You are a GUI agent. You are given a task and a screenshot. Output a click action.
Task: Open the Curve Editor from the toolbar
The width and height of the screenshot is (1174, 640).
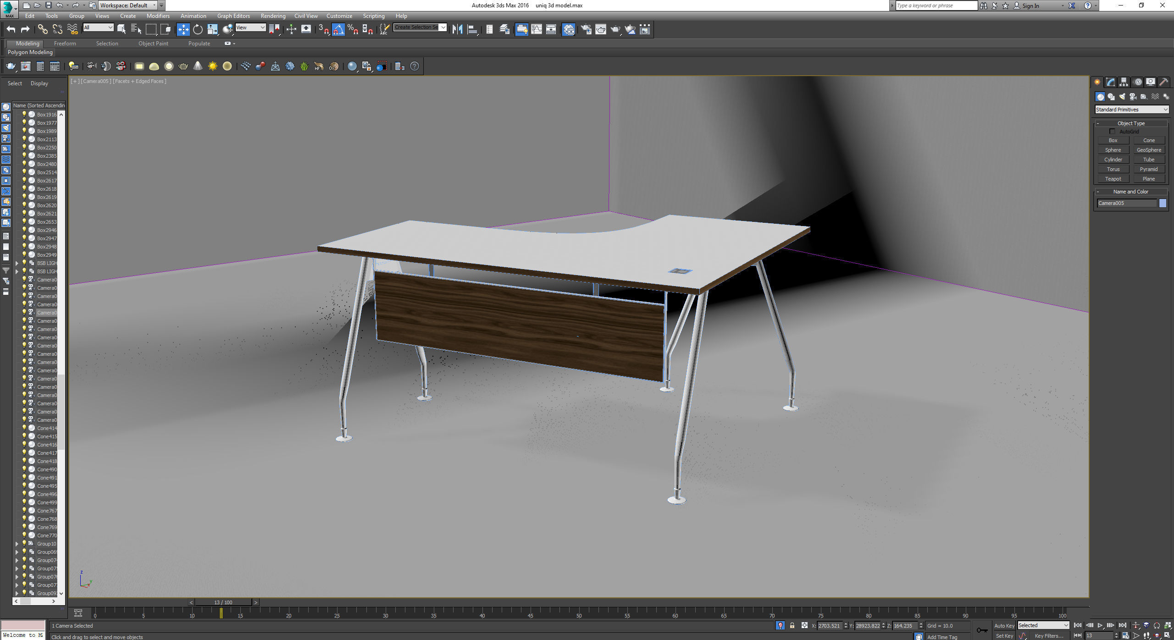point(537,29)
